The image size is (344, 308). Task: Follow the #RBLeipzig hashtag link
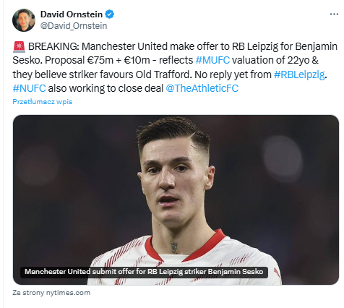pyautogui.click(x=299, y=74)
